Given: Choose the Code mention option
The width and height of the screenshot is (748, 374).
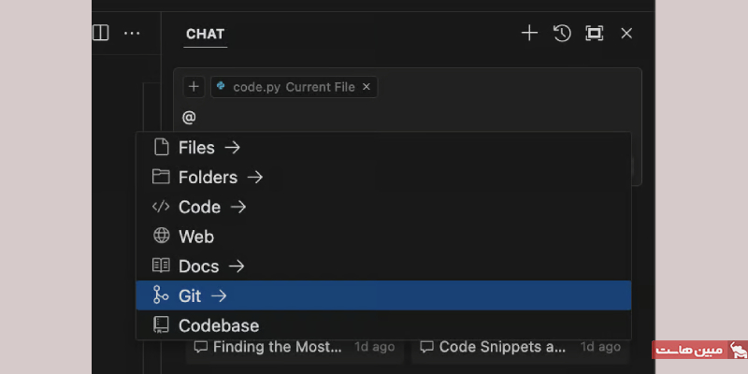Looking at the screenshot, I should click(x=383, y=207).
